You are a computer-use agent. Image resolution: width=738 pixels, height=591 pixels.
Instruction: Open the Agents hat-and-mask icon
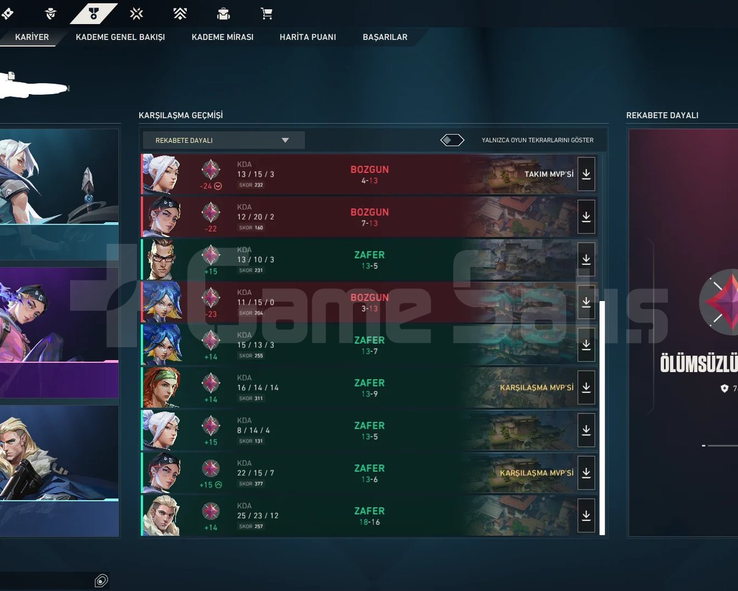point(52,13)
